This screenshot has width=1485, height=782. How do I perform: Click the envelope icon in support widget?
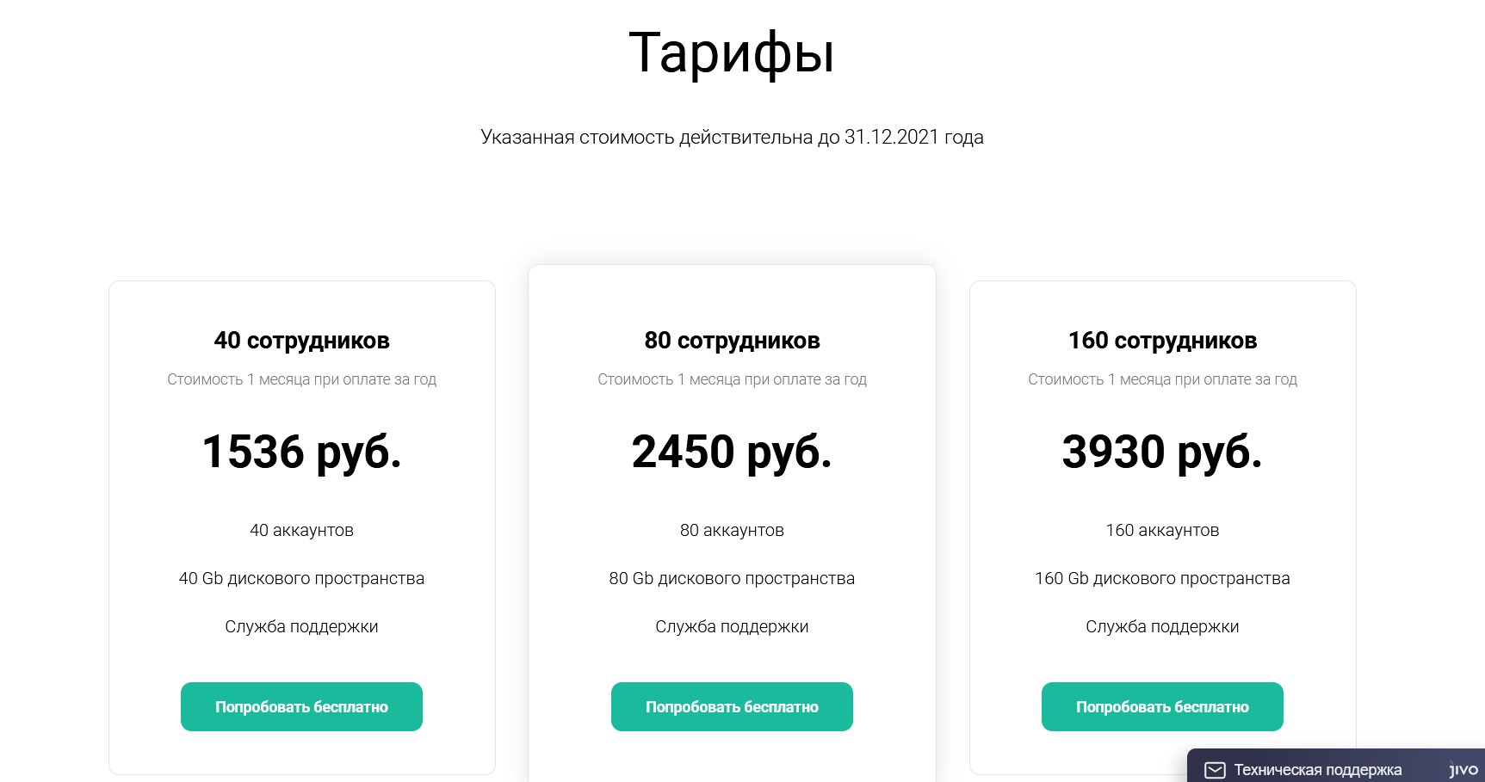tap(1215, 770)
